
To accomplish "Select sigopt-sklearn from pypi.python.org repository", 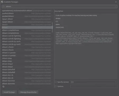I will coord(27,19).
